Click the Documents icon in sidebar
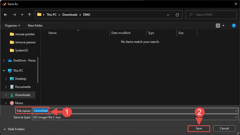 click(x=12, y=87)
